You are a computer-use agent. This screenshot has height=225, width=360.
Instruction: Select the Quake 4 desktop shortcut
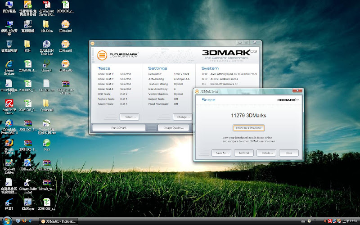pos(47,65)
